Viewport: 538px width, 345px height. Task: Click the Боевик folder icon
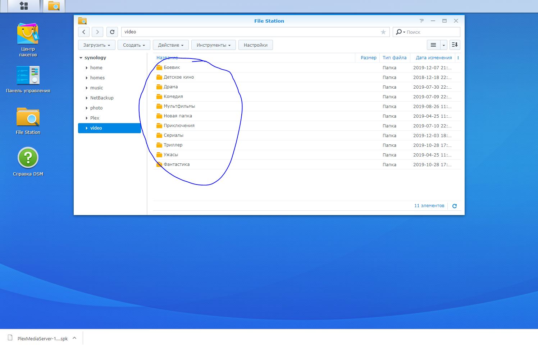click(159, 67)
